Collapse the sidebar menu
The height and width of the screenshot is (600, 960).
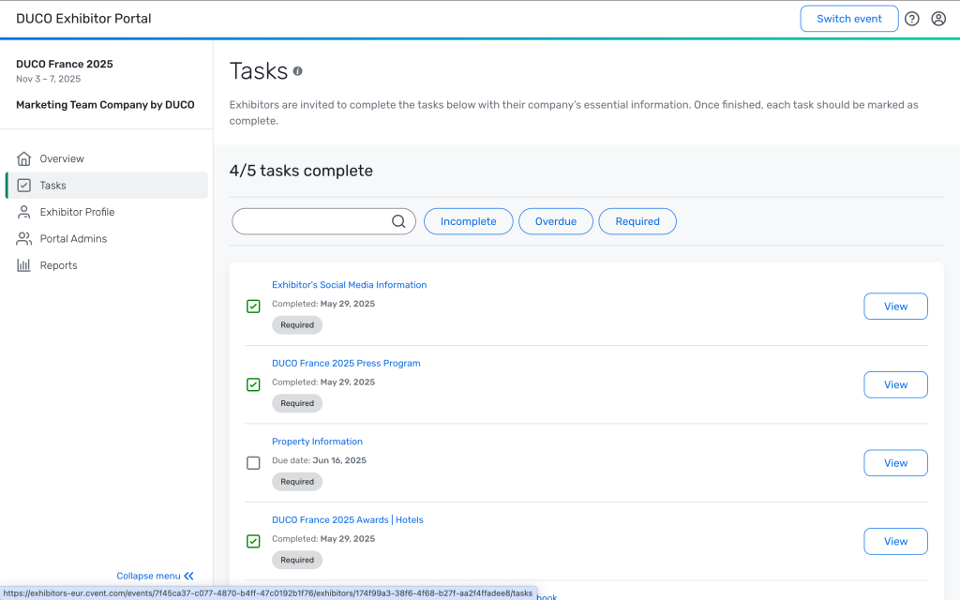pos(156,576)
